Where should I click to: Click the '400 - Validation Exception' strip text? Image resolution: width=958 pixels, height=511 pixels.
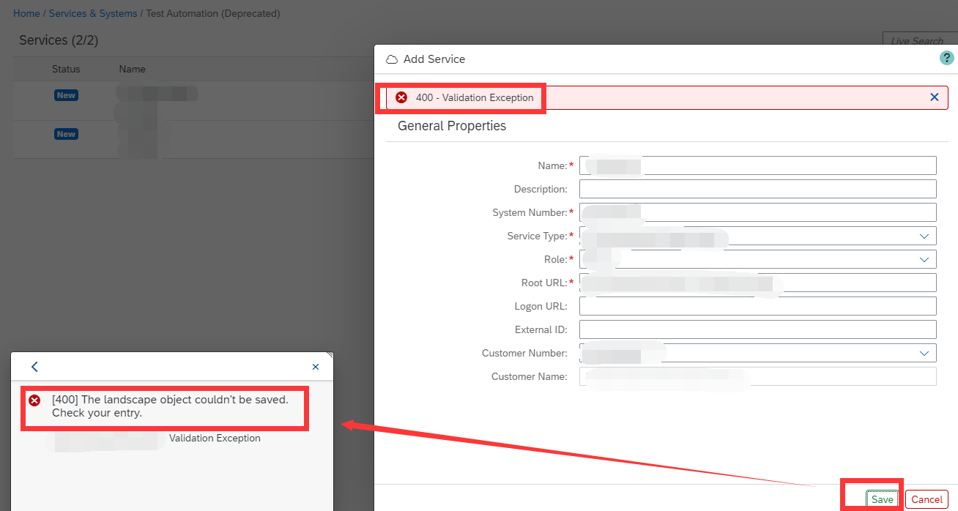[475, 97]
